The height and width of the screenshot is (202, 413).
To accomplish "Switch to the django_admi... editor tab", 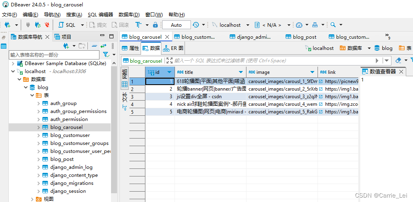I will pyautogui.click(x=250, y=37).
